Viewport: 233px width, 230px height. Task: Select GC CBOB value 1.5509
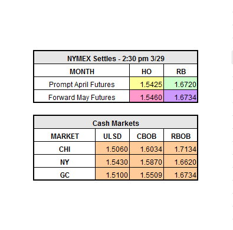[x=146, y=175]
